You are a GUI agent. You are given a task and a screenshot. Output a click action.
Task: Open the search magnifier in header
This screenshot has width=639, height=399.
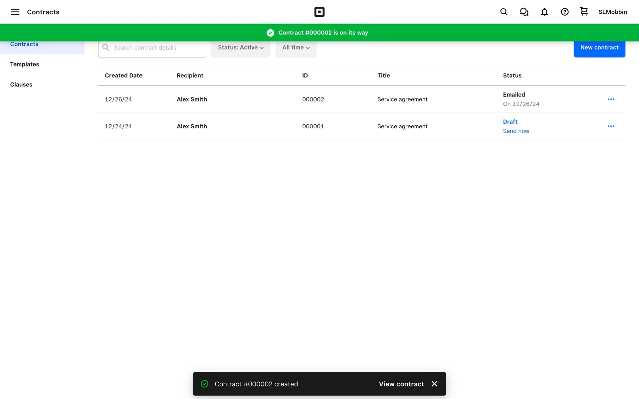(504, 12)
